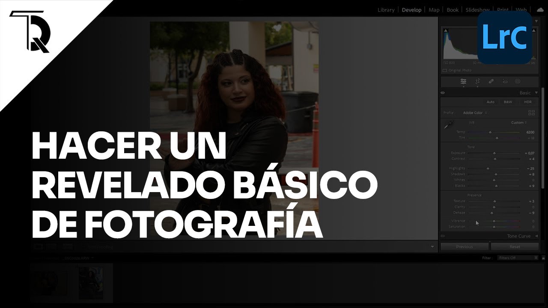Collapse the Basic panel triangle
The width and height of the screenshot is (548, 308).
click(536, 93)
